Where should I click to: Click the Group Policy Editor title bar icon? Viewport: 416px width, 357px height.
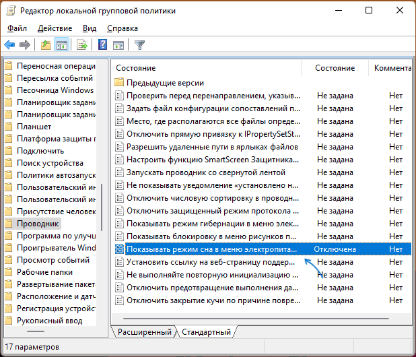pyautogui.click(x=11, y=11)
